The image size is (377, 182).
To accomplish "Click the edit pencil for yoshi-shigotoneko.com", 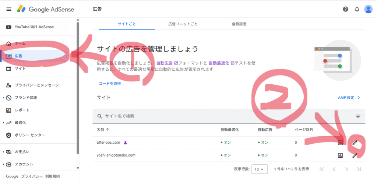I will tap(355, 155).
